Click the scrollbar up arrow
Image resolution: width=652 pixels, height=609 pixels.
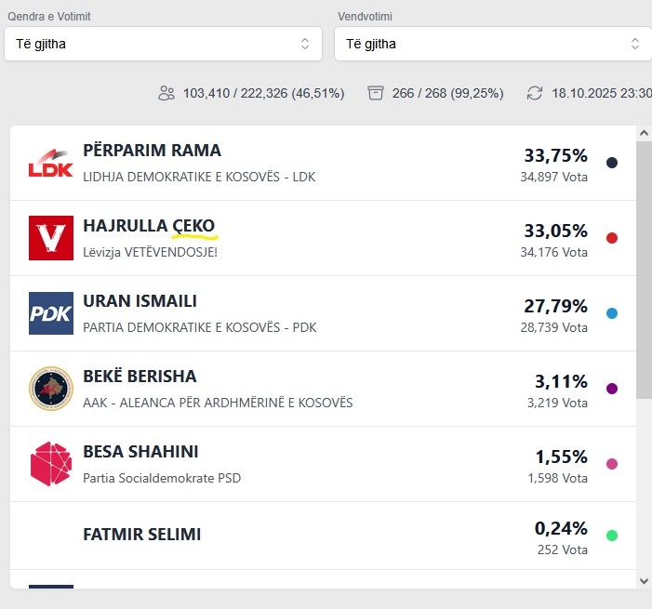[644, 134]
